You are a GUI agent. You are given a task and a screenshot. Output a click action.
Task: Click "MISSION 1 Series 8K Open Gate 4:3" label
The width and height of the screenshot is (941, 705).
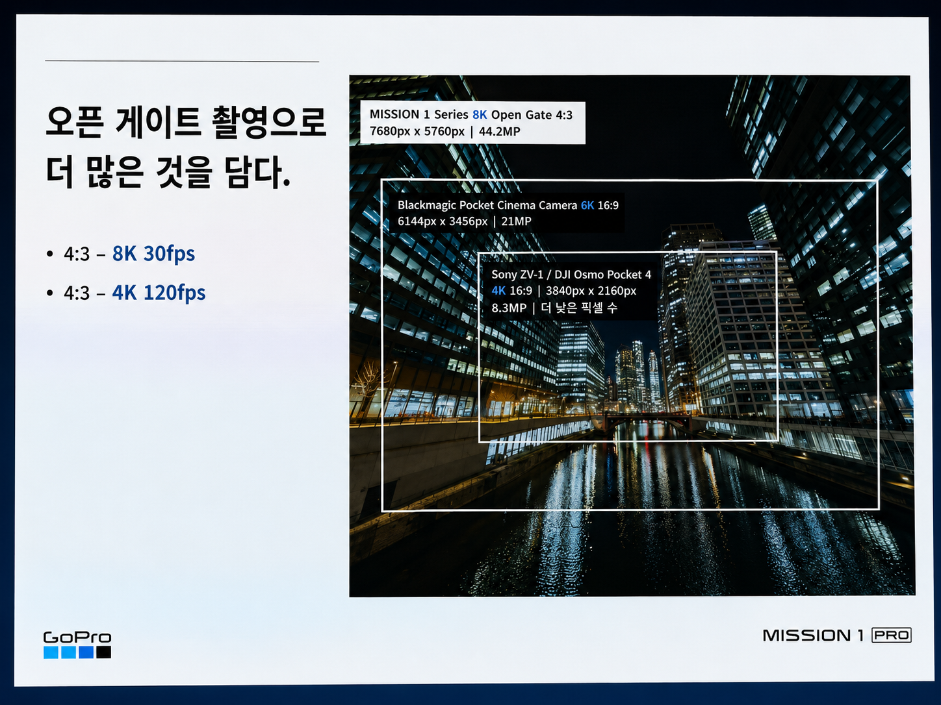pyautogui.click(x=471, y=115)
